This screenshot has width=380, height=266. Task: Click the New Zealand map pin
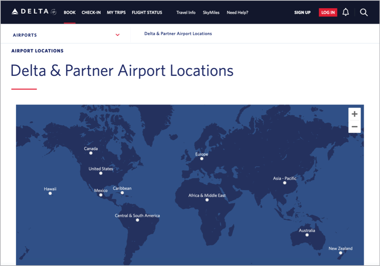pos(340,252)
